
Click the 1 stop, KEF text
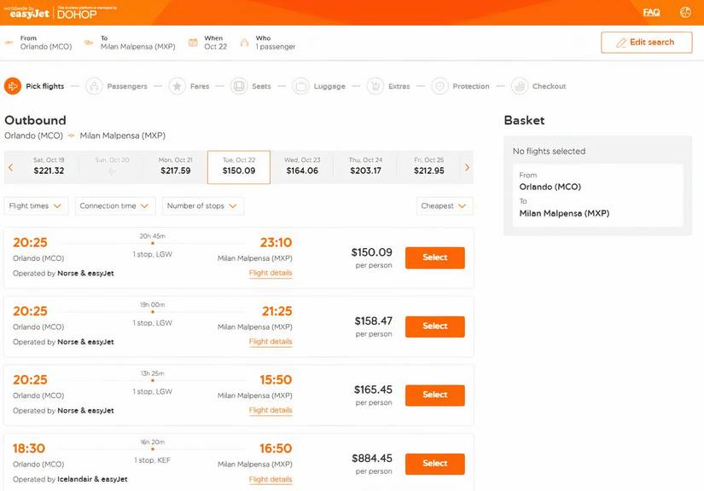pos(152,460)
